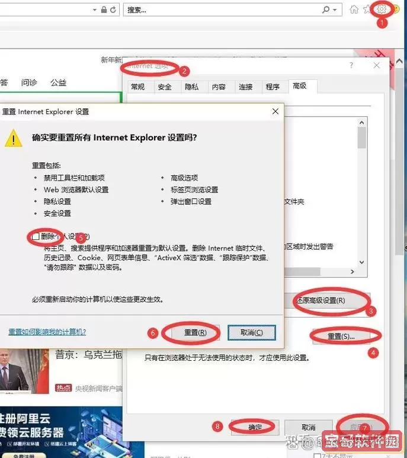This screenshot has height=458, width=407.
Task: Click the 重置(R) button in reset dialog
Action: [196, 332]
